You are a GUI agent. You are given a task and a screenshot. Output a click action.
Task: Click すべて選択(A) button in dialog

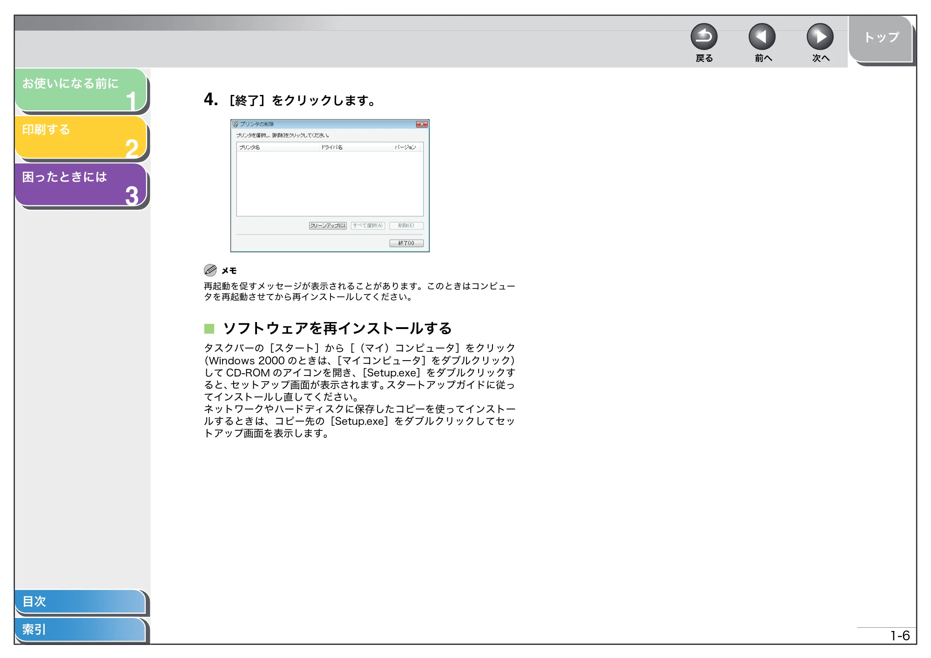368,226
